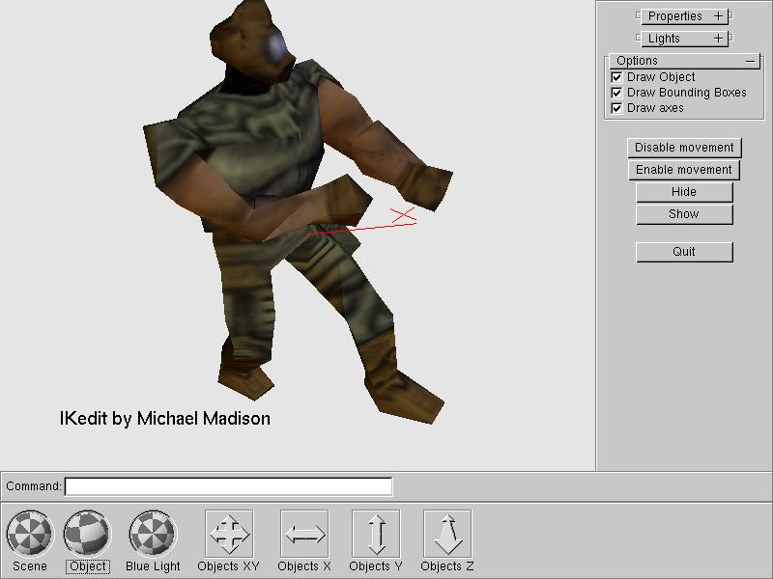Viewport: 773px width, 579px height.
Task: Focus the Command text field
Action: [228, 486]
